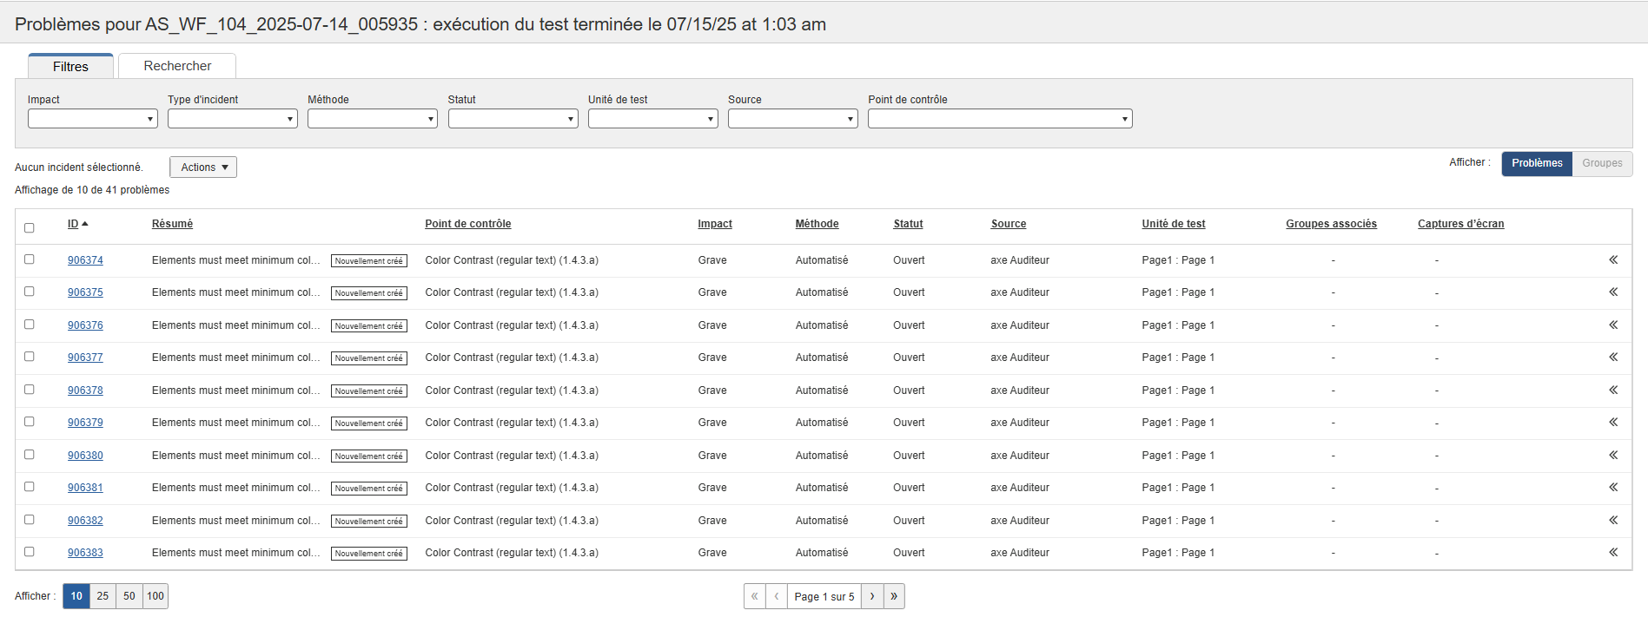The height and width of the screenshot is (617, 1648).
Task: Sort table by Statut column header
Action: point(908,224)
